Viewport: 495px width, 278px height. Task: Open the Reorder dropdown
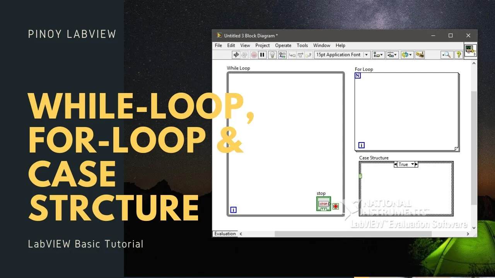(407, 55)
